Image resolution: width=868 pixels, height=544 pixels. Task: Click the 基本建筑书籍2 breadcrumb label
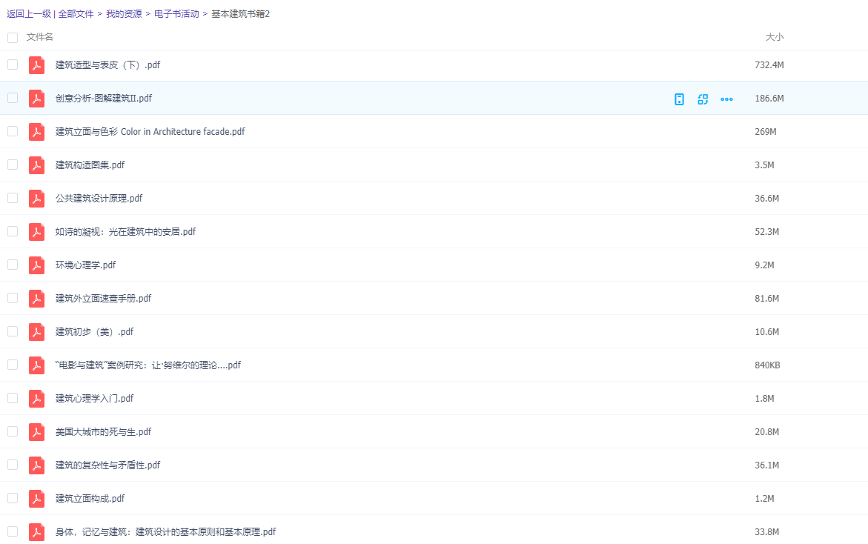click(x=241, y=14)
